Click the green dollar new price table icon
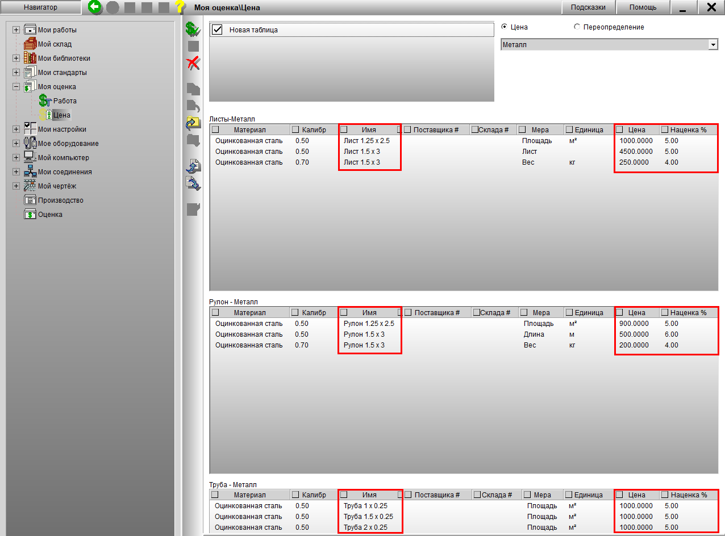Image resolution: width=725 pixels, height=536 pixels. (193, 29)
